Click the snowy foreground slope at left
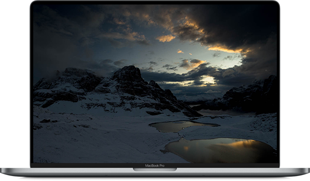310x181 pixels. [89, 139]
